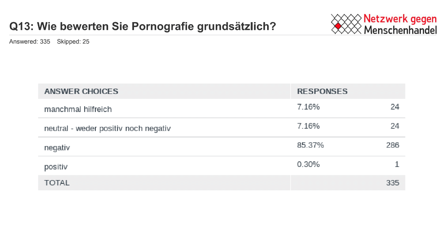Click the ANSWER CHOICES column header
Image resolution: width=443 pixels, height=233 pixels.
81,91
